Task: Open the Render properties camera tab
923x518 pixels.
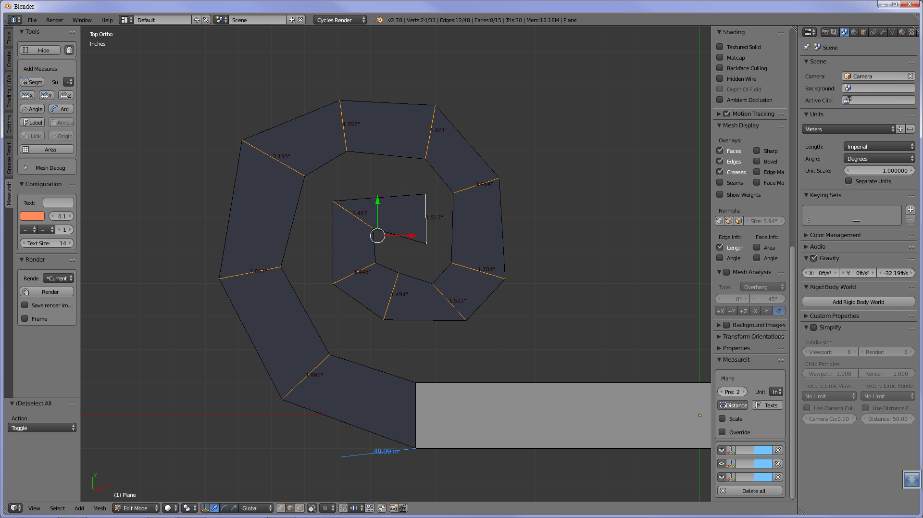Action: 824,32
